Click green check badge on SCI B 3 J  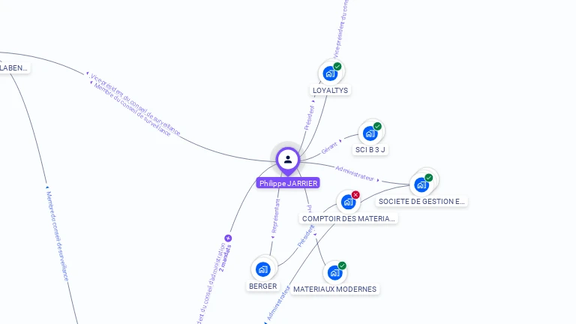(377, 126)
